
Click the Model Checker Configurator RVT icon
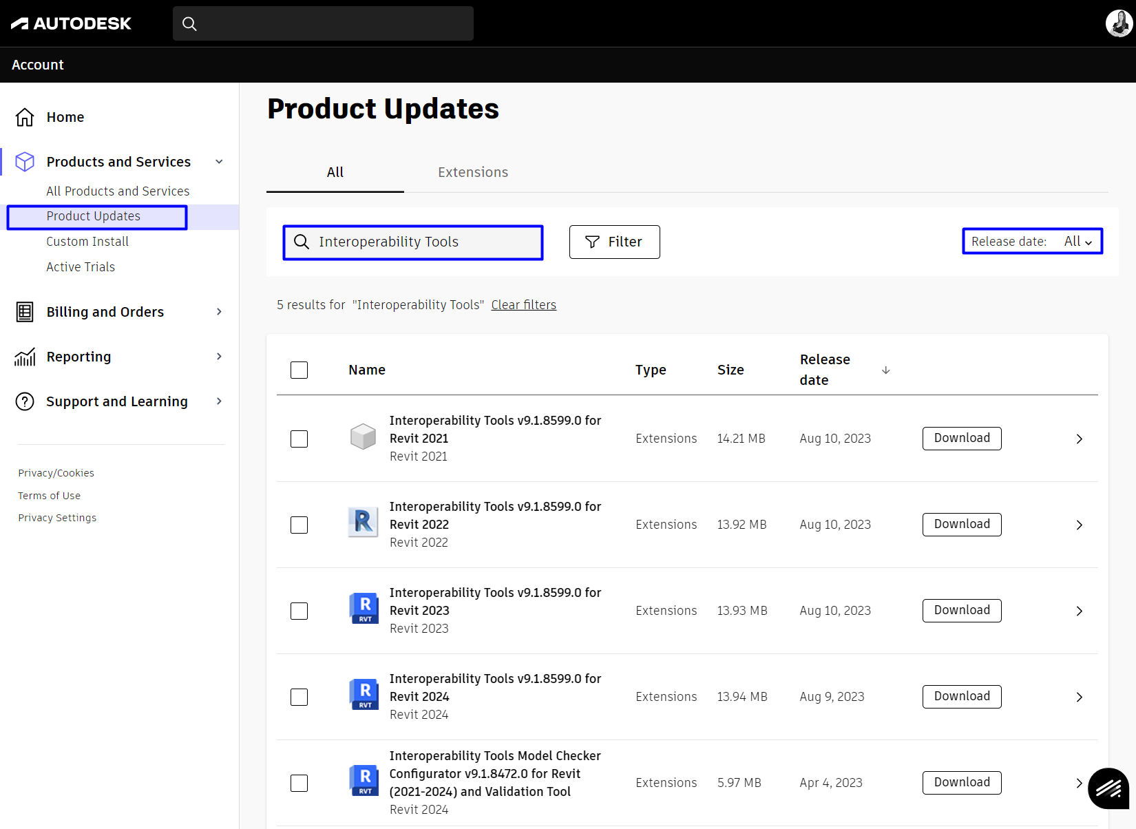[x=364, y=781]
